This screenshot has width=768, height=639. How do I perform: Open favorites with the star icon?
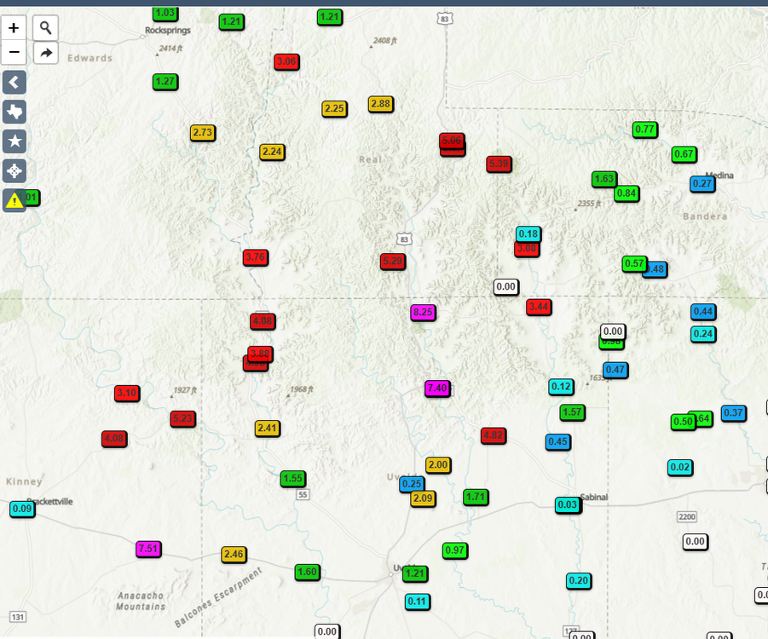click(14, 141)
